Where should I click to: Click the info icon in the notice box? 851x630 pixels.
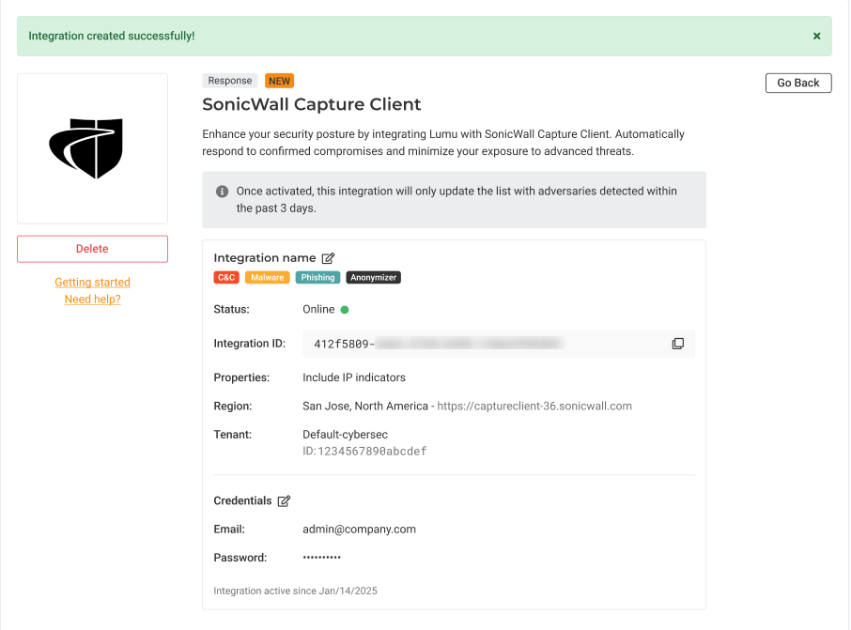223,192
